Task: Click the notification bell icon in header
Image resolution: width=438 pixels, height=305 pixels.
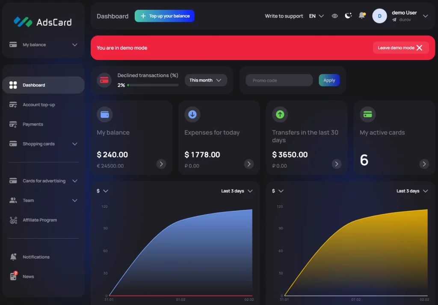Action: [x=362, y=16]
